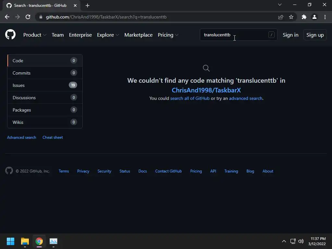
Task: Open the volume tray icon
Action: point(301,241)
